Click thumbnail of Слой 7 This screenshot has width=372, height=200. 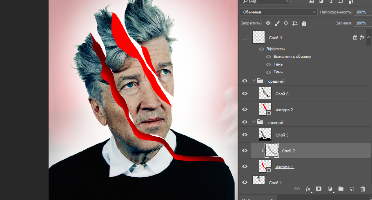point(272,150)
